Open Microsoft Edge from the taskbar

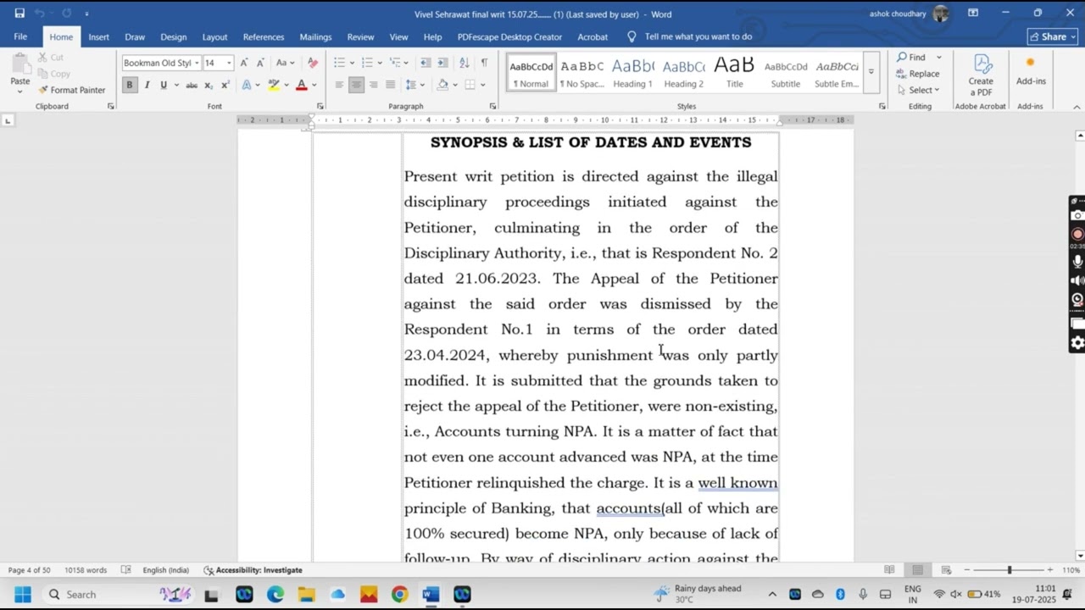point(275,595)
